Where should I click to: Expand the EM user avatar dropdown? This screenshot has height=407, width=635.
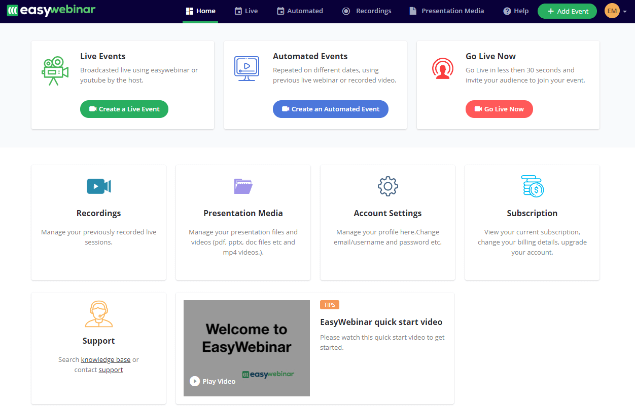(616, 11)
